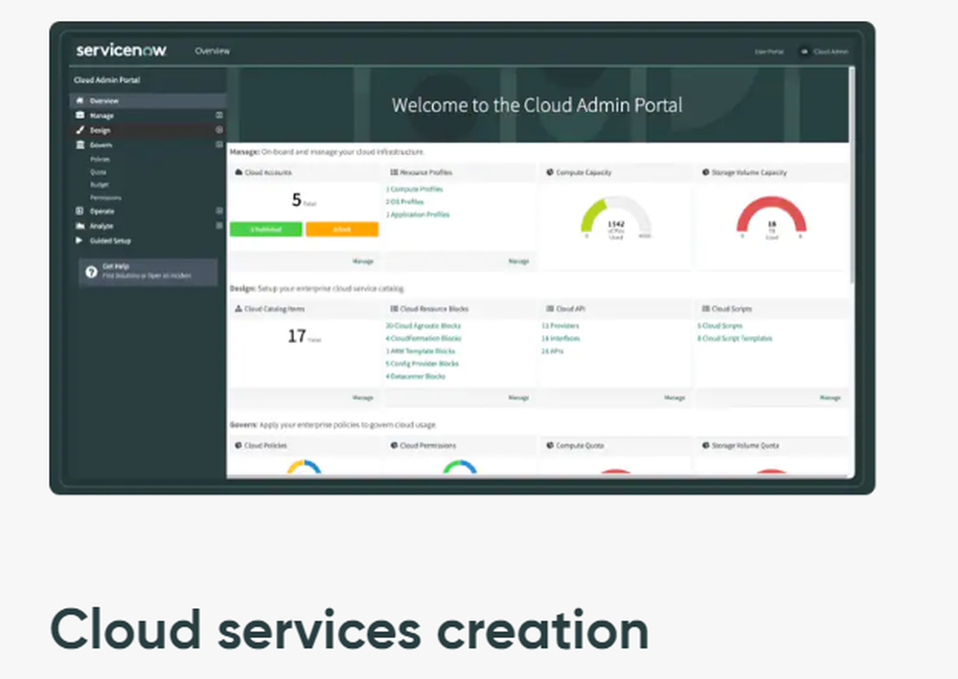Open Govern in the sidebar
Viewport: 958px width, 679px height.
click(101, 145)
